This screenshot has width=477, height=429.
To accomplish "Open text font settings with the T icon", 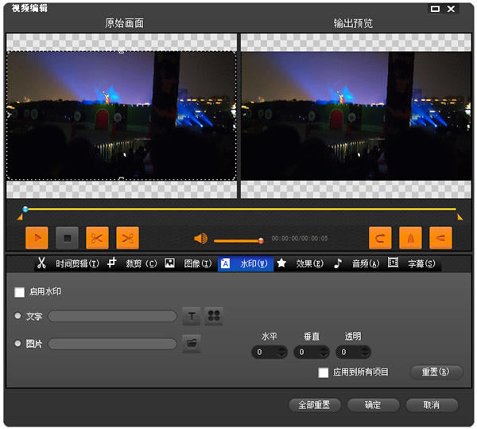I will coord(192,316).
